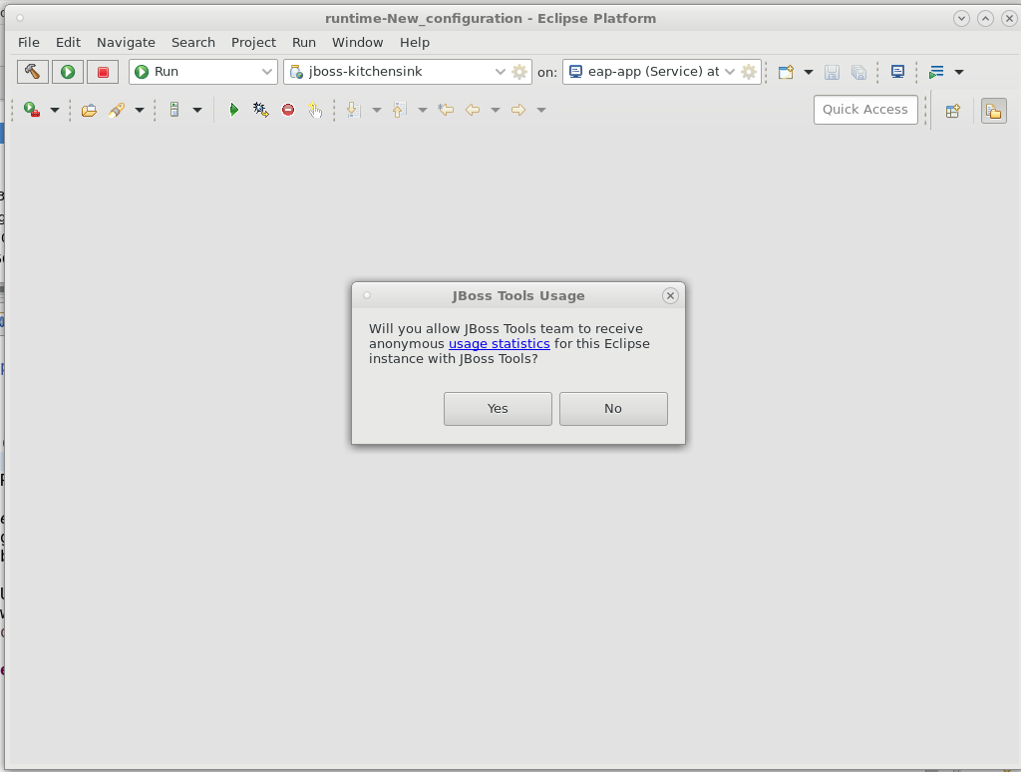Expand the arrow beside blue lines icon
This screenshot has height=772, width=1021.
point(959,72)
